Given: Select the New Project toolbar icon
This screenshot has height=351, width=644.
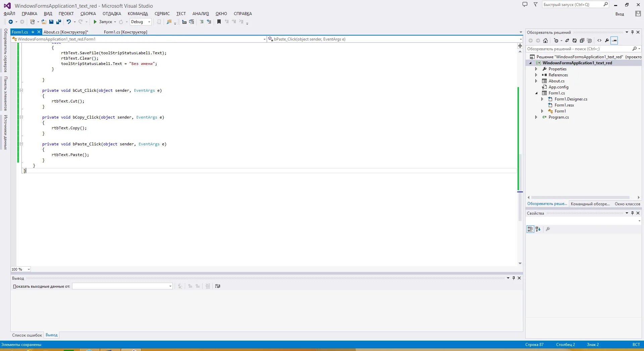Looking at the screenshot, I should tap(33, 22).
